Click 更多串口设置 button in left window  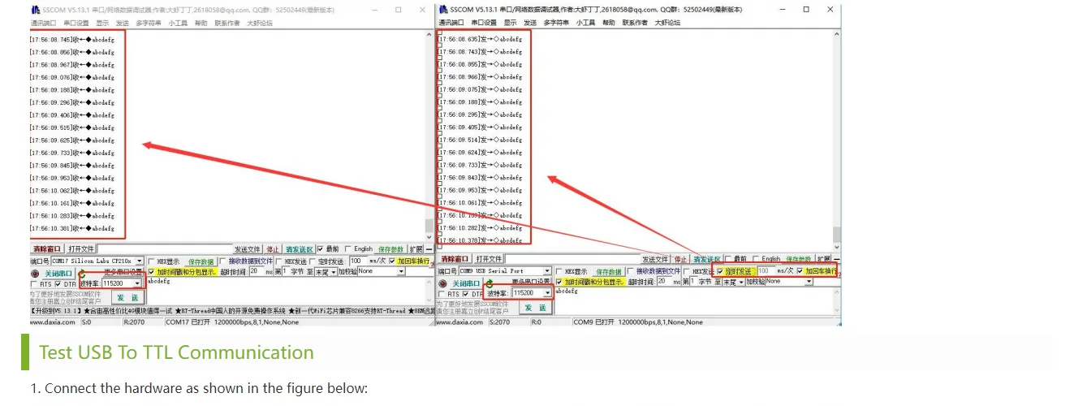pyautogui.click(x=123, y=270)
